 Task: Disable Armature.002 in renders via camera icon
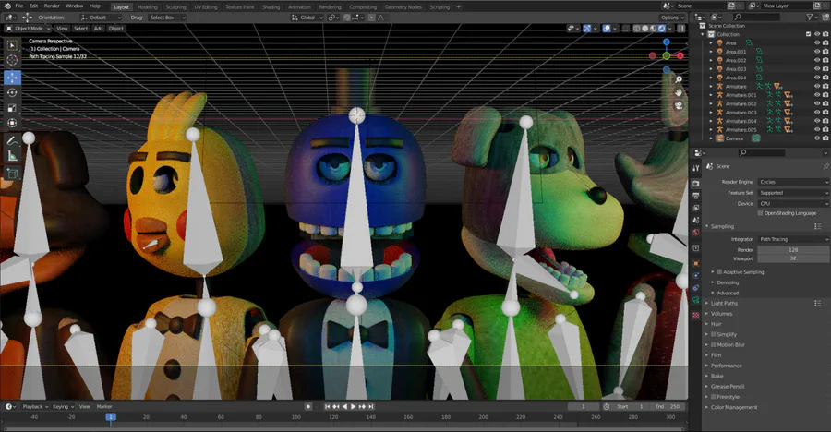(825, 104)
